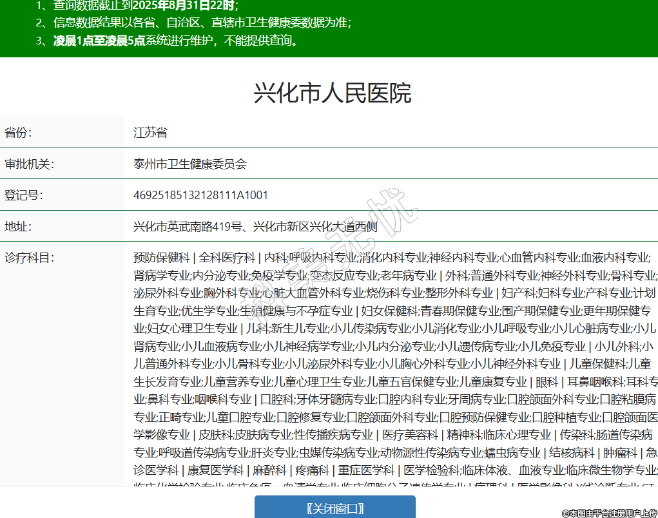Select the 江苏省 province value
The height and width of the screenshot is (518, 658).
click(x=150, y=133)
